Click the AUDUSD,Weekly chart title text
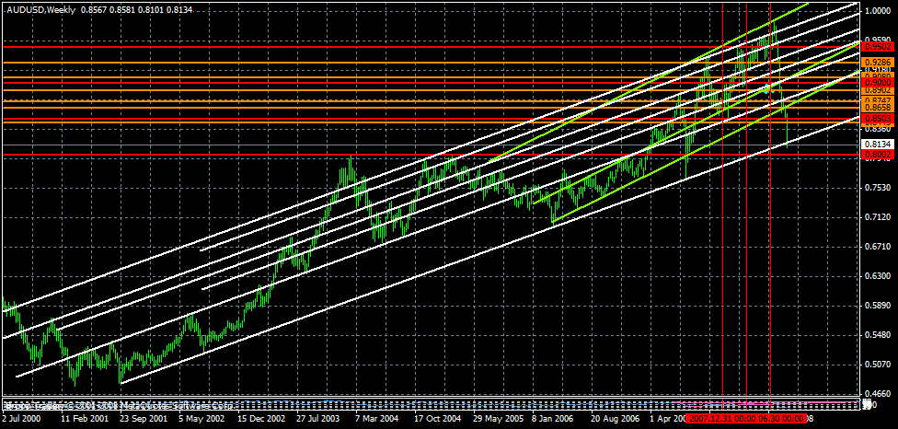The width and height of the screenshot is (898, 429). (39, 8)
